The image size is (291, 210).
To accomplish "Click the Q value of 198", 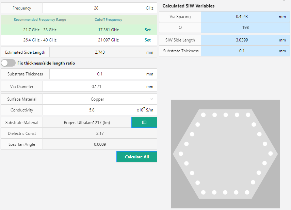I will click(x=242, y=27).
